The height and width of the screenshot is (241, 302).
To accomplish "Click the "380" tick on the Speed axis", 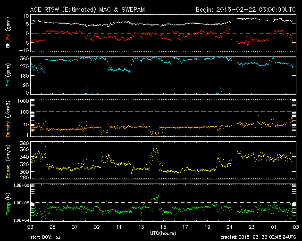I will point(25,143).
